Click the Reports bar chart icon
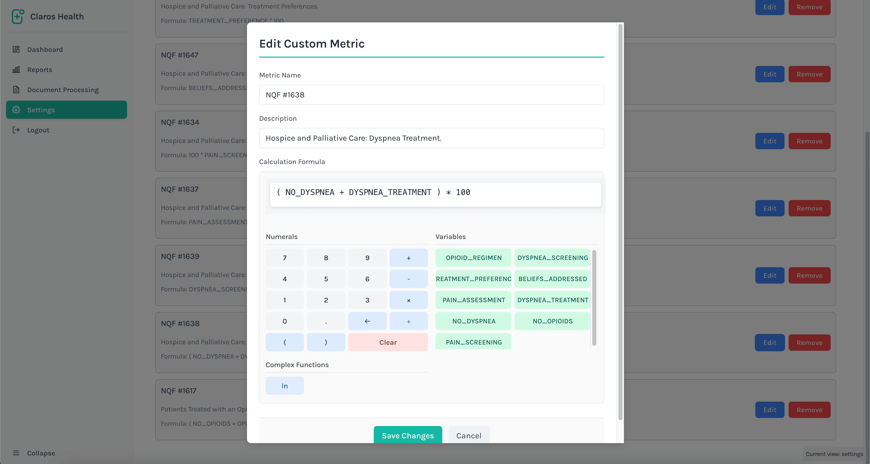Image resolution: width=870 pixels, height=464 pixels. click(16, 69)
